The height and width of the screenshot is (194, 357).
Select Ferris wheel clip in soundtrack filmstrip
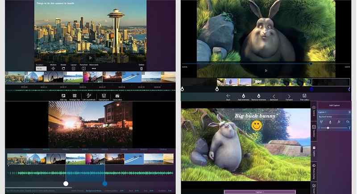56,159
